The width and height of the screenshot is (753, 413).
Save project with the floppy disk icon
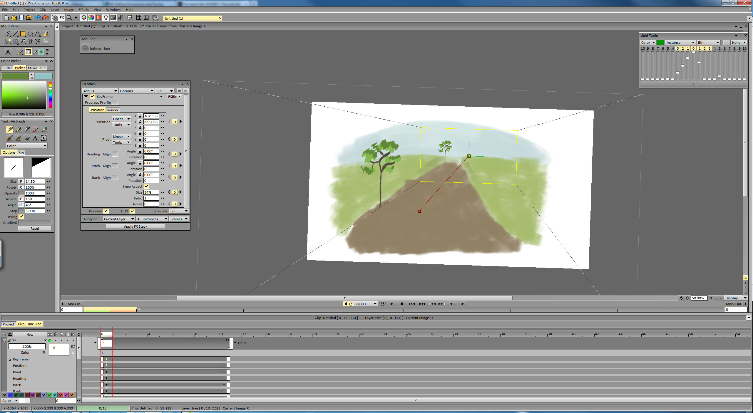click(21, 18)
